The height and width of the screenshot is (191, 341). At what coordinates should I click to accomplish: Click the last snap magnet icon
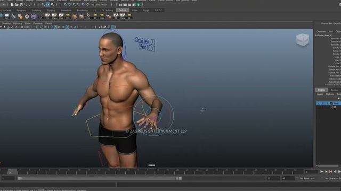(x=88, y=5)
